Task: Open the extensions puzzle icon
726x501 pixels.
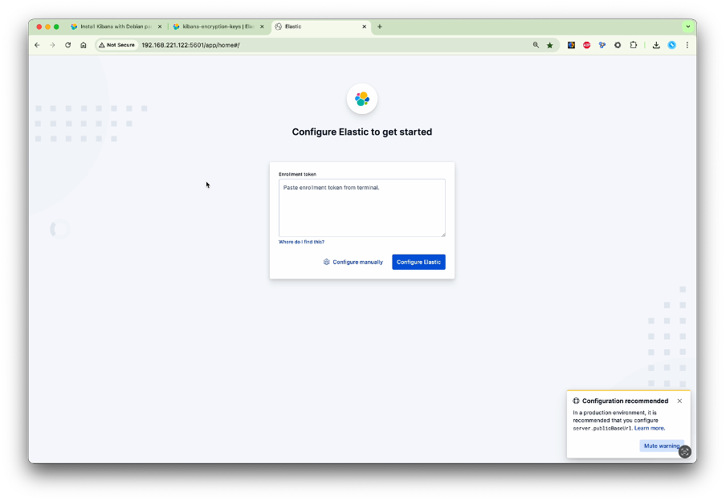Action: pyautogui.click(x=634, y=45)
